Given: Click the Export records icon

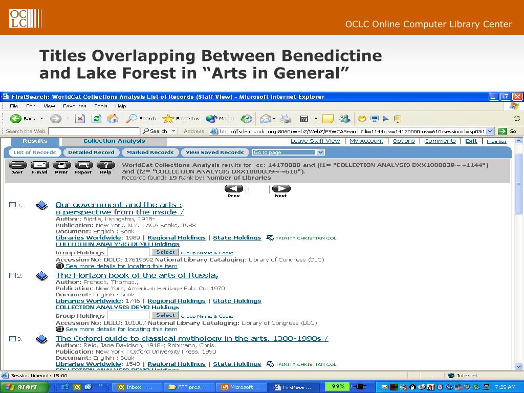Looking at the screenshot, I should [83, 165].
